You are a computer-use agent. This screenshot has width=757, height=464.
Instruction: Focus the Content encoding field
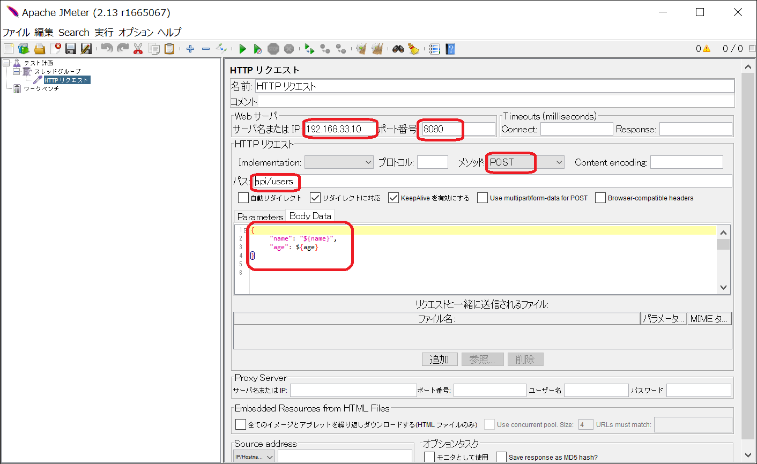click(x=687, y=162)
